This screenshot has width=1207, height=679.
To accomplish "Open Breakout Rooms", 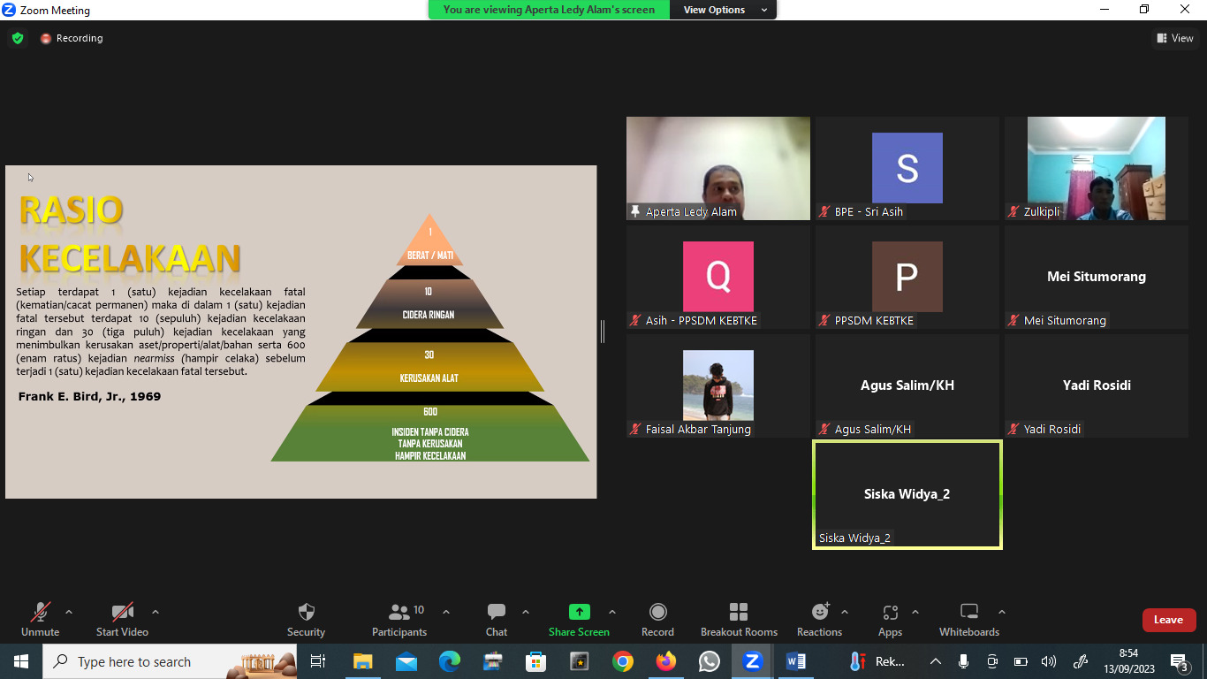I will (x=739, y=613).
